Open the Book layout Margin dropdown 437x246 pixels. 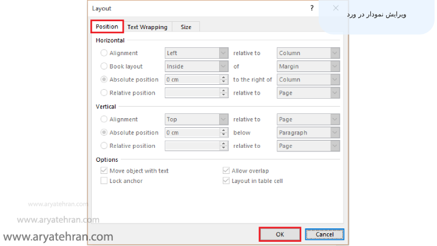pos(335,67)
